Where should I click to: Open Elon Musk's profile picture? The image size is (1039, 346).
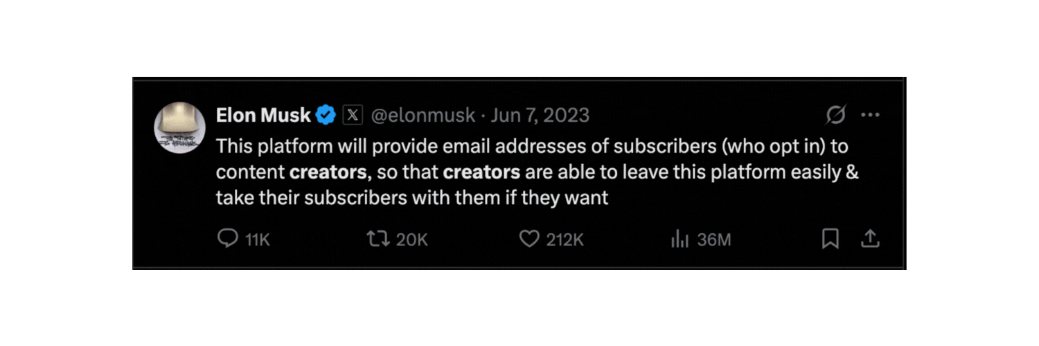click(179, 128)
